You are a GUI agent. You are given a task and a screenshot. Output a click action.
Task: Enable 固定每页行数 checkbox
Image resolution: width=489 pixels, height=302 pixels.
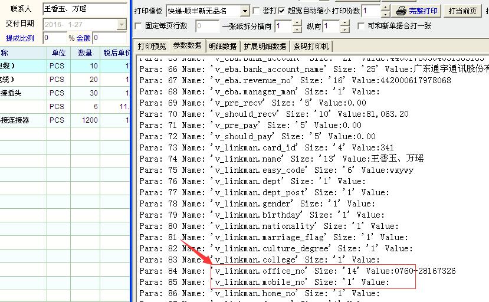point(139,26)
